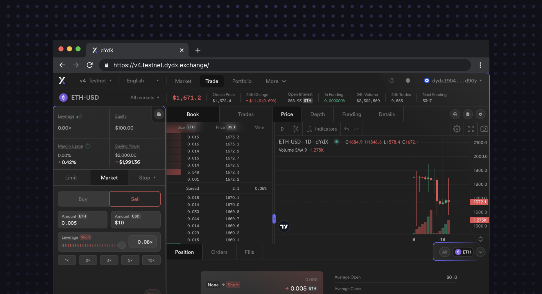Filter positions by All markets toggle
The height and width of the screenshot is (294, 542).
pos(444,252)
